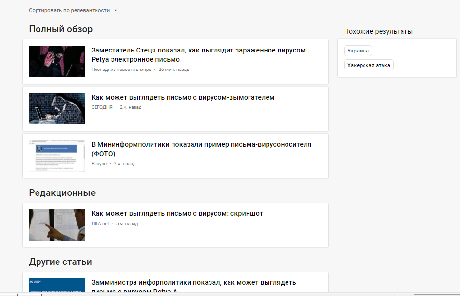Click the sort dropdown arrow
The width and height of the screenshot is (460, 296).
click(x=116, y=11)
